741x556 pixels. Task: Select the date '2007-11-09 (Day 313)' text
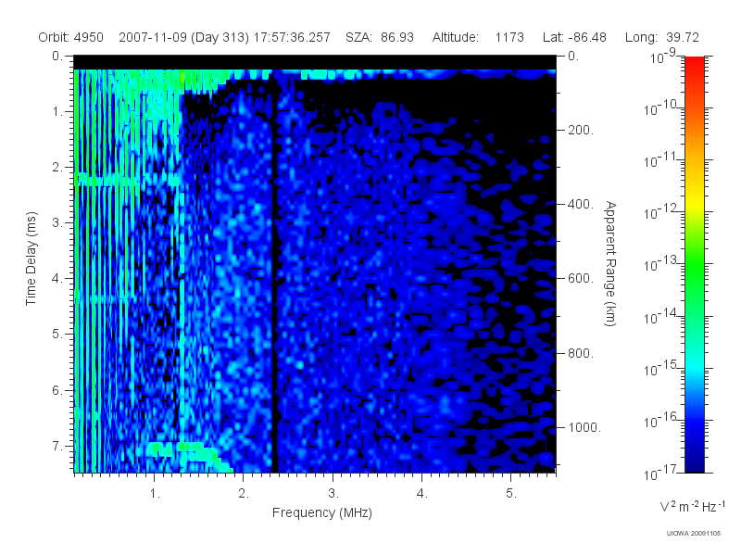183,37
